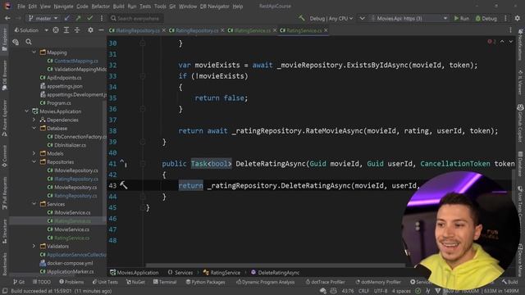This screenshot has width=525, height=295.
Task: Open the Terminal tool window
Action: (165, 282)
